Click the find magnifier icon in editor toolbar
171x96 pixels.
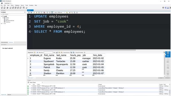(x=72, y=13)
